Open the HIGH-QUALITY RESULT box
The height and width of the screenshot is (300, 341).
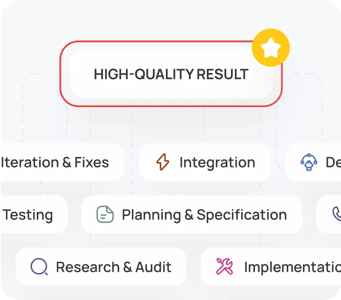171,74
